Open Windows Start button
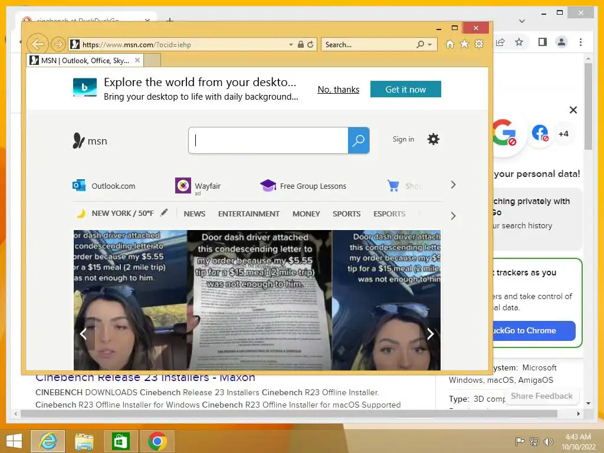The width and height of the screenshot is (604, 453). (x=14, y=441)
